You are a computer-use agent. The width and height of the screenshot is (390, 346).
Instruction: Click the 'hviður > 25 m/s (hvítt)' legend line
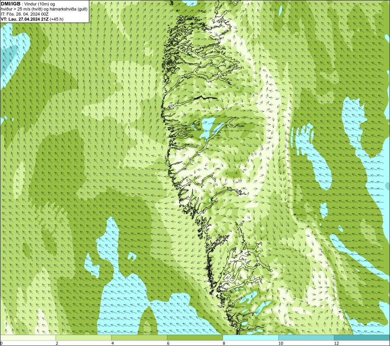[x=44, y=9]
